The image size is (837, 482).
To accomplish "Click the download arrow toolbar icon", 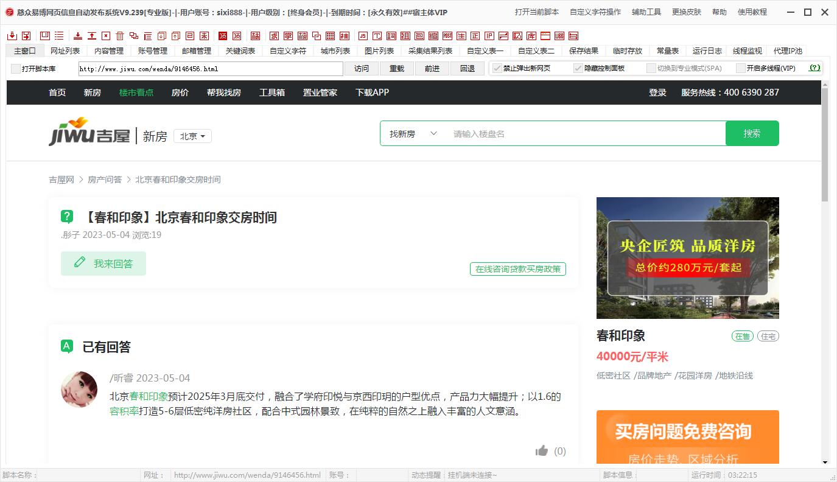I will [x=78, y=36].
